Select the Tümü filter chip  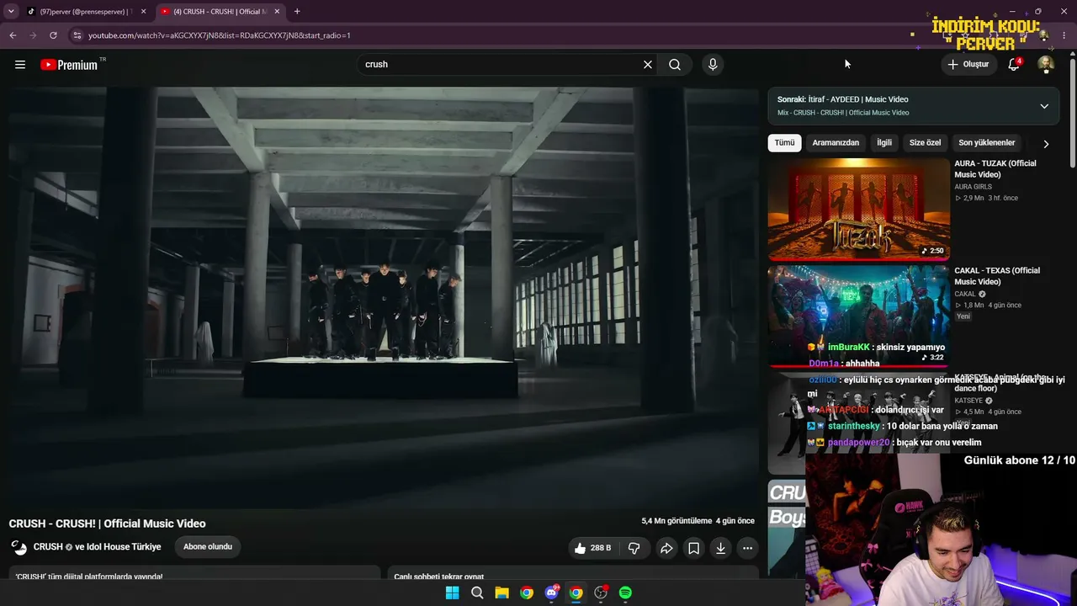(x=784, y=143)
